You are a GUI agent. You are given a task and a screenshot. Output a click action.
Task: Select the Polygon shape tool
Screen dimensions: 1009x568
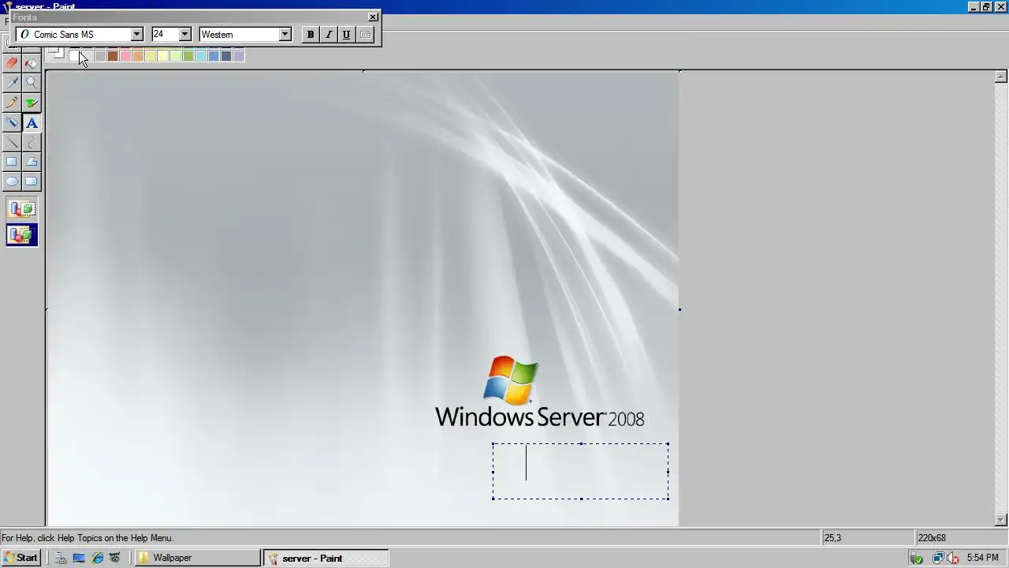pyautogui.click(x=32, y=162)
